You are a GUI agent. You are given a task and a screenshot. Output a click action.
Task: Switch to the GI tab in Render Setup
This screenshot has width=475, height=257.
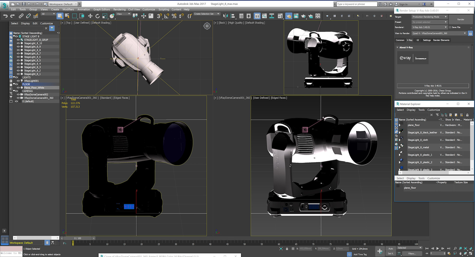(418, 40)
